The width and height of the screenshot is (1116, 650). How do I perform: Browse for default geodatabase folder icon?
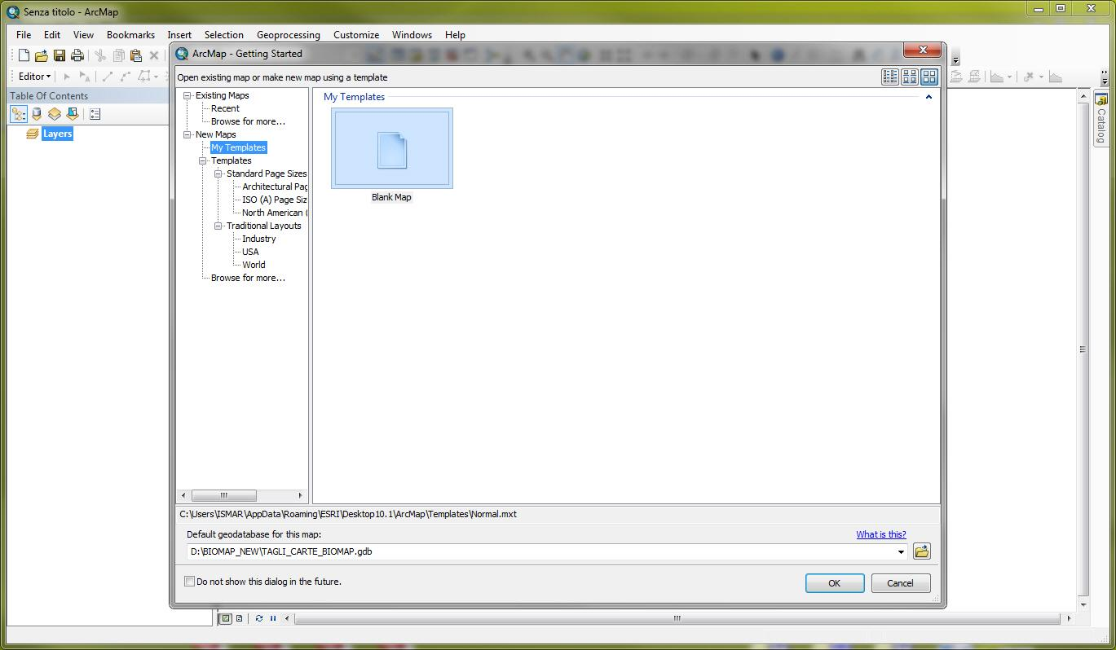click(922, 551)
